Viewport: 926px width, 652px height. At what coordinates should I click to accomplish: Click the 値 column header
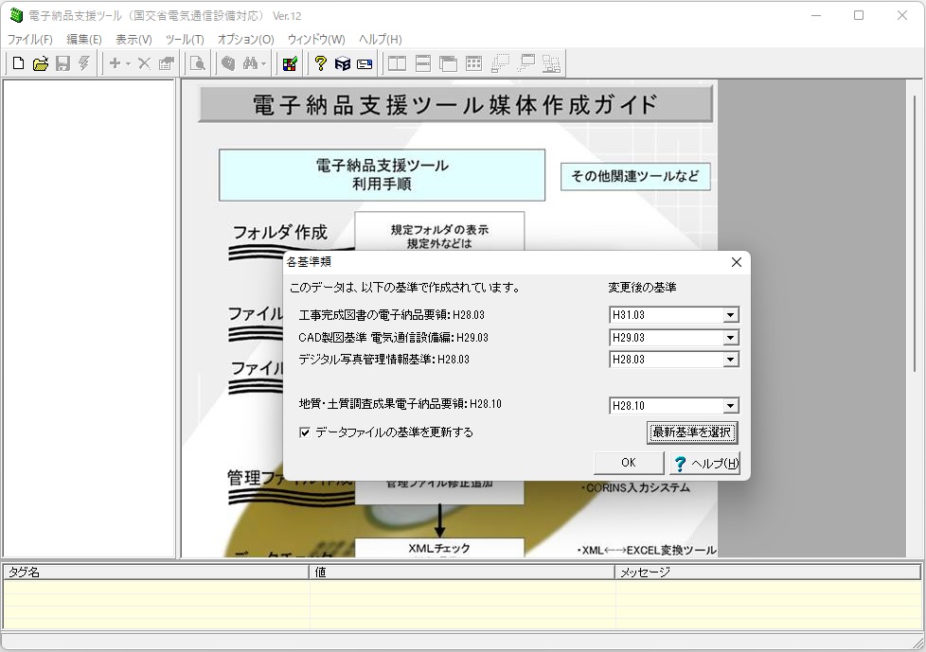pyautogui.click(x=462, y=572)
